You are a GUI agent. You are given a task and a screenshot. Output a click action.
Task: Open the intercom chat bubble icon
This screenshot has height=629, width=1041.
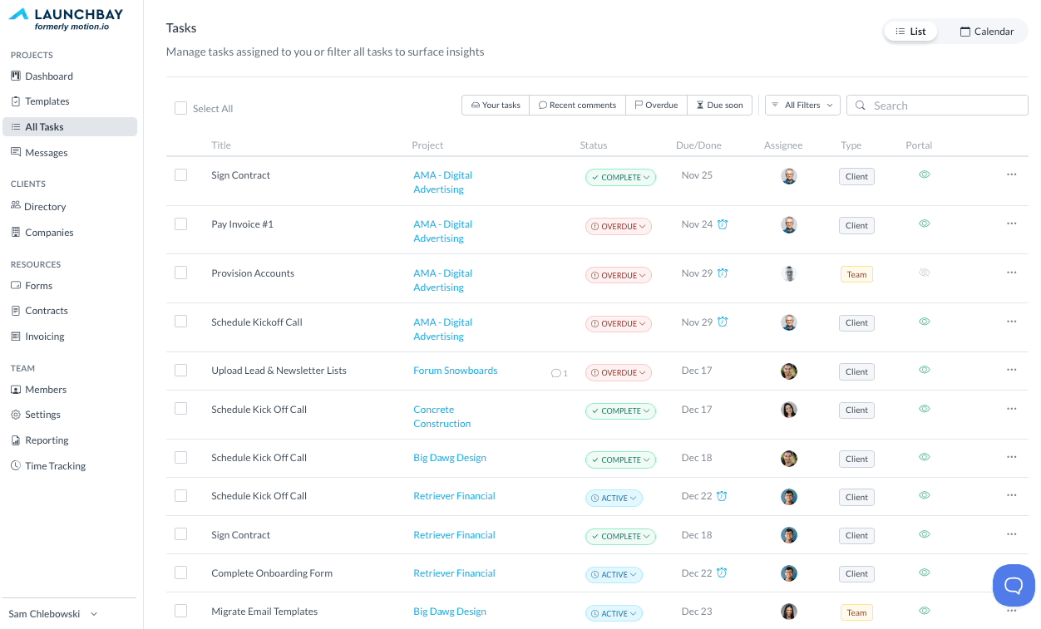tap(1014, 585)
